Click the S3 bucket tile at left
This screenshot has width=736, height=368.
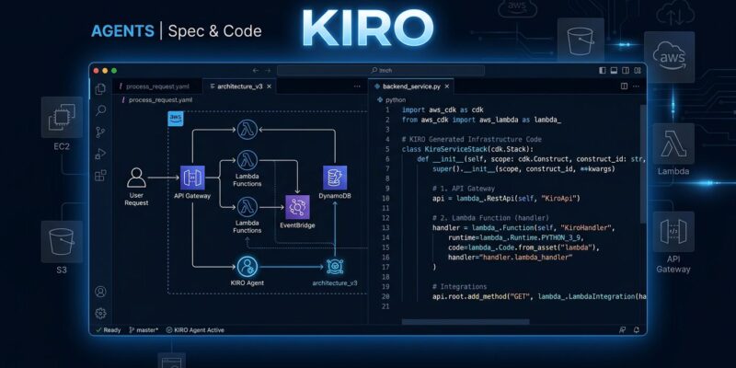tap(62, 242)
